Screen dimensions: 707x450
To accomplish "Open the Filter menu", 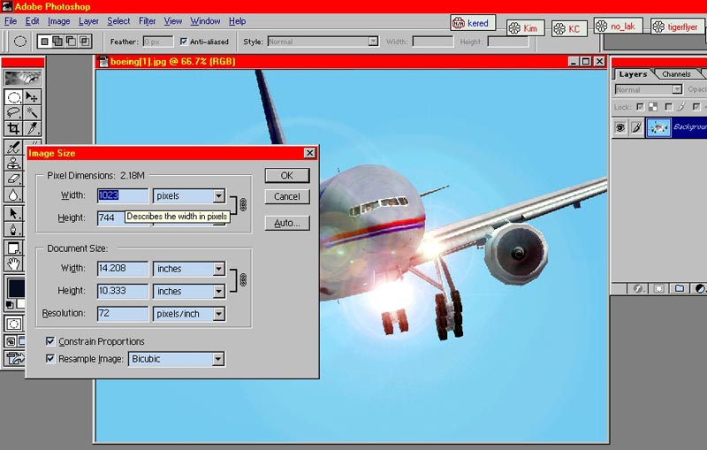I will coord(147,21).
